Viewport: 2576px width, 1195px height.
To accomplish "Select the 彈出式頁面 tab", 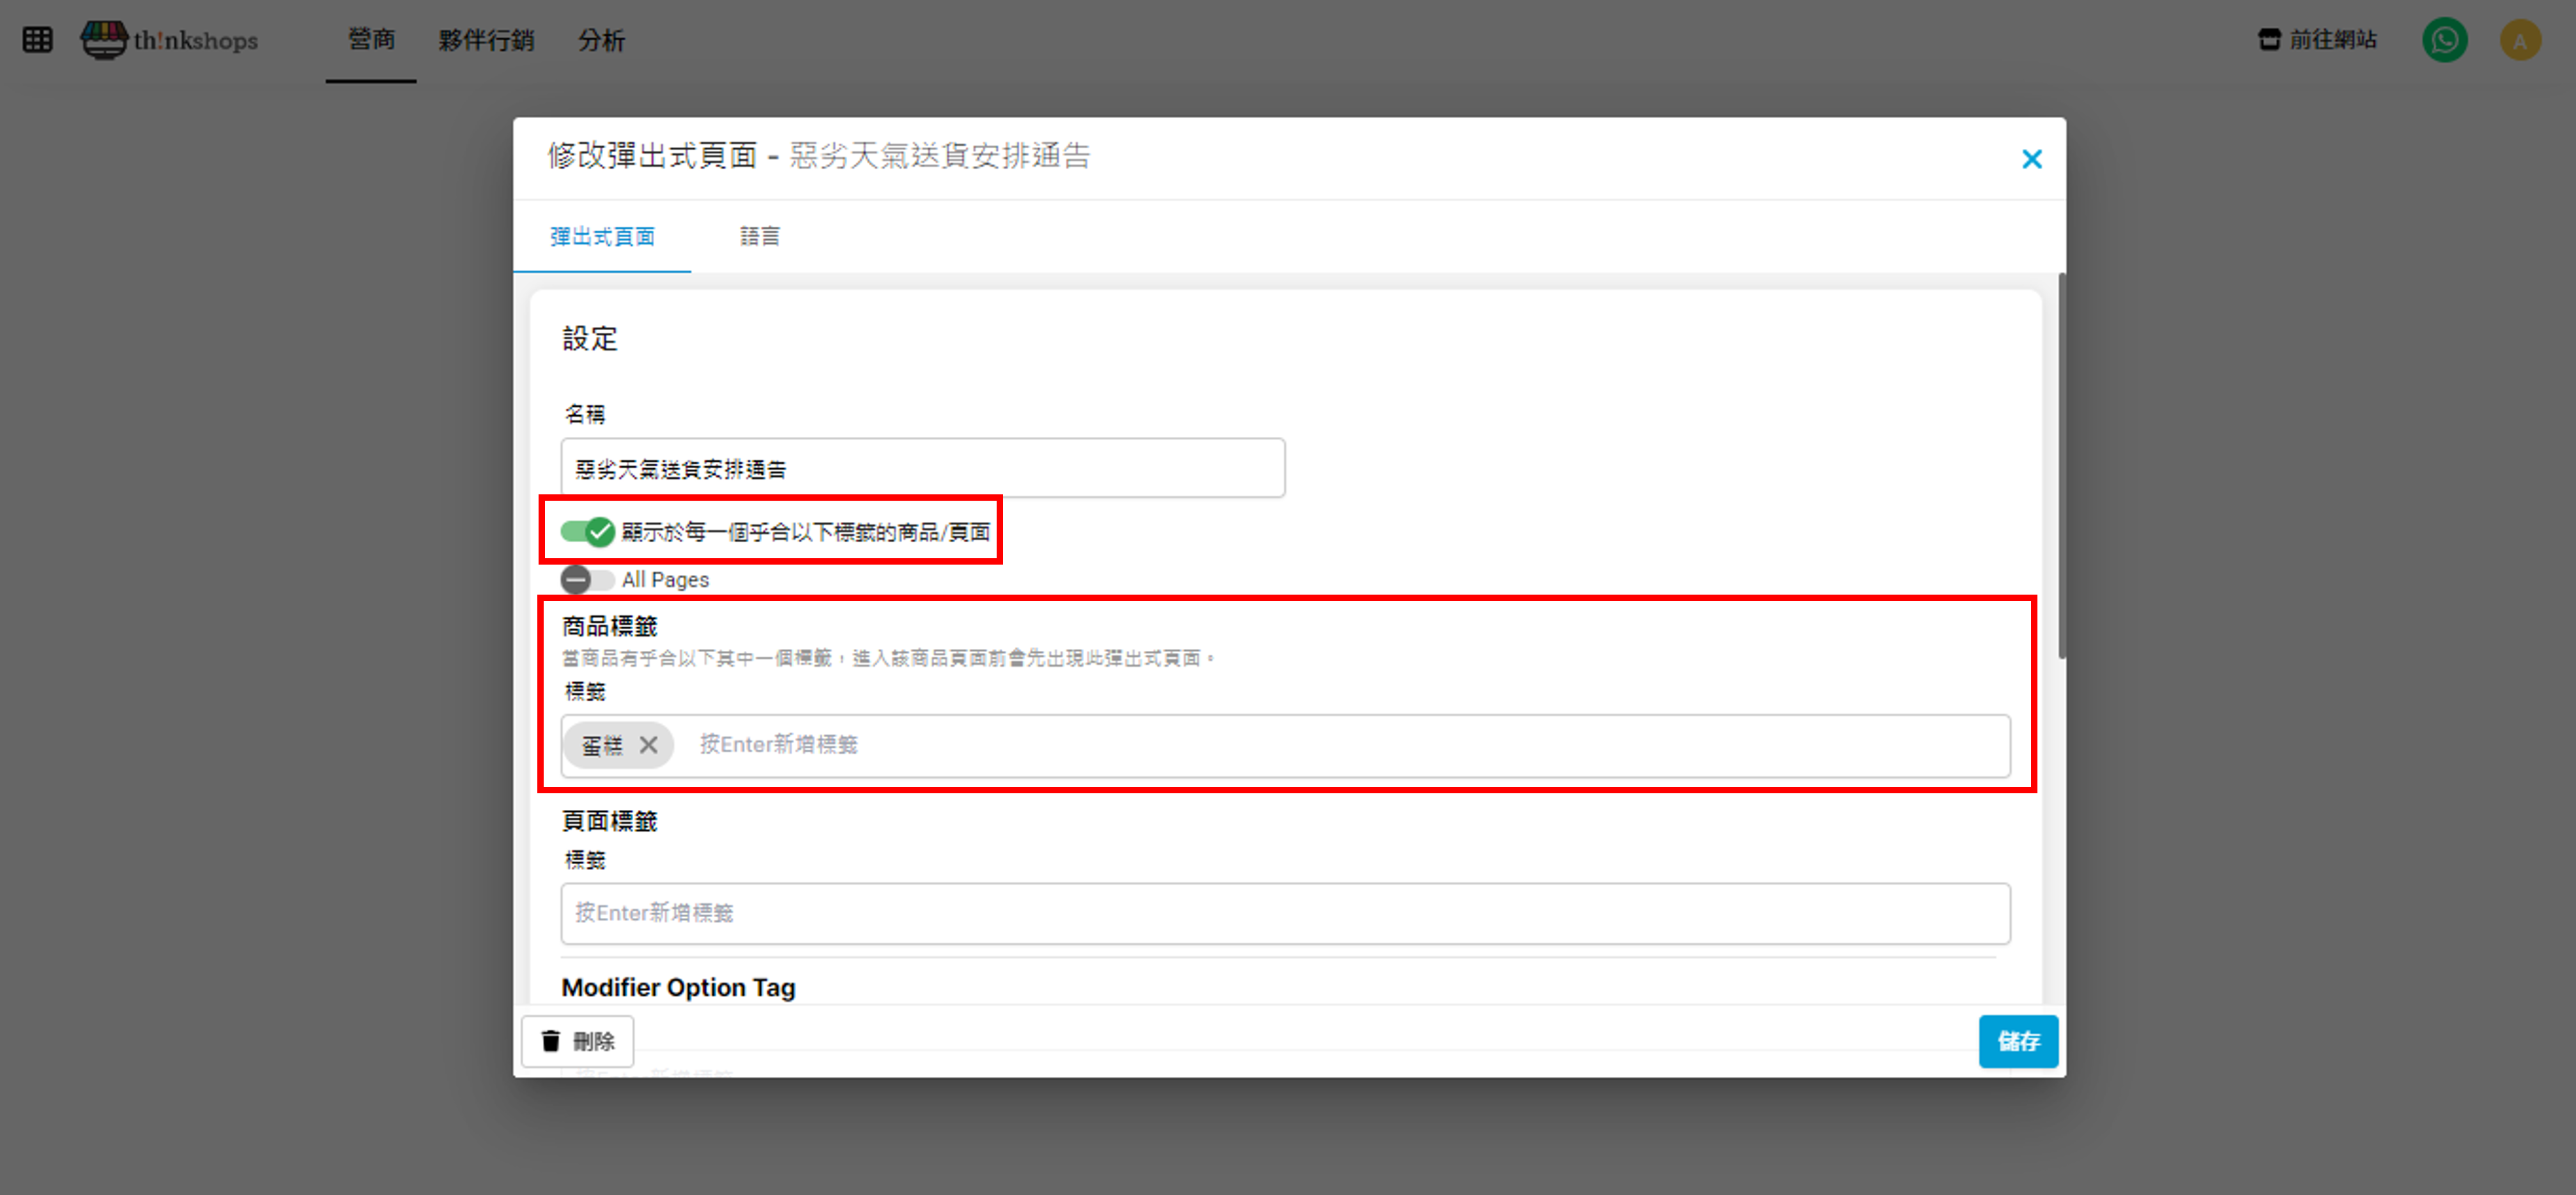I will click(x=602, y=237).
